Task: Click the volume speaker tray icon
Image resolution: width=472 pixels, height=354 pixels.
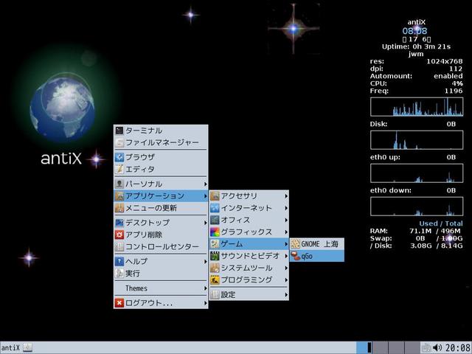Action: click(x=437, y=347)
